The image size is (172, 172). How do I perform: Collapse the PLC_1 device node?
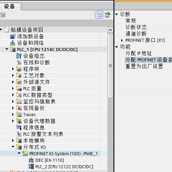(7, 49)
